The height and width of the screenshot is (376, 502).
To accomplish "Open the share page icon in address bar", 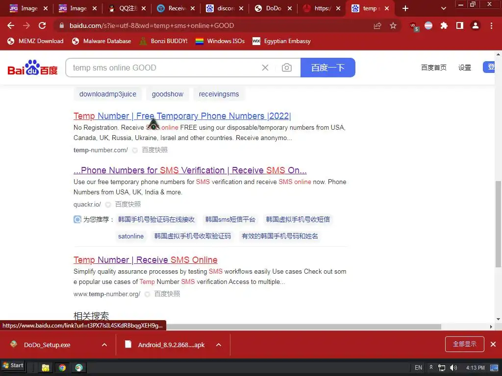I will point(377,25).
